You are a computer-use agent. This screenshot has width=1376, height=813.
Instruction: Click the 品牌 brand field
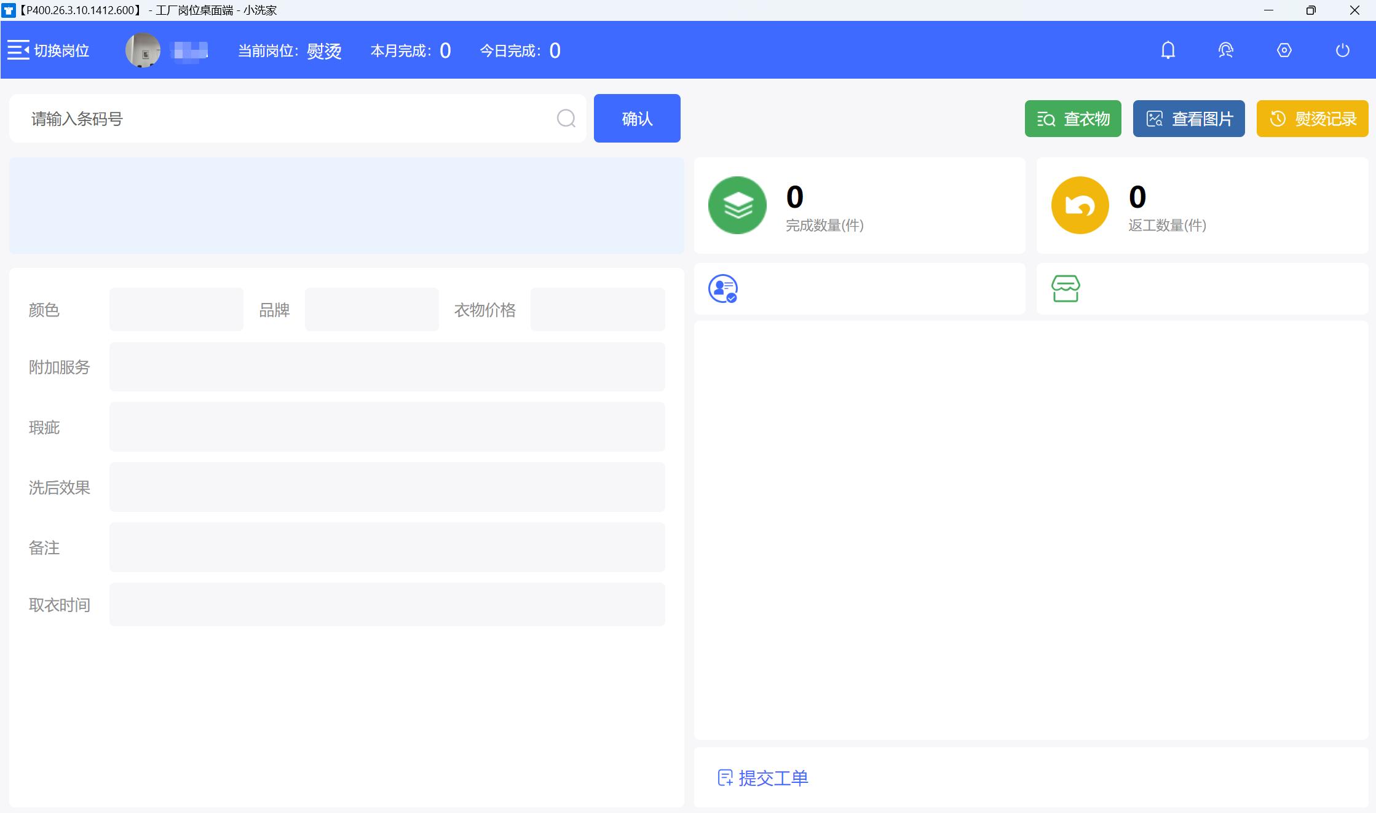[371, 310]
